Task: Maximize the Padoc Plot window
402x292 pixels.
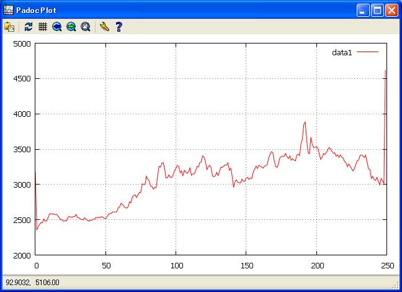Action: tap(377, 10)
